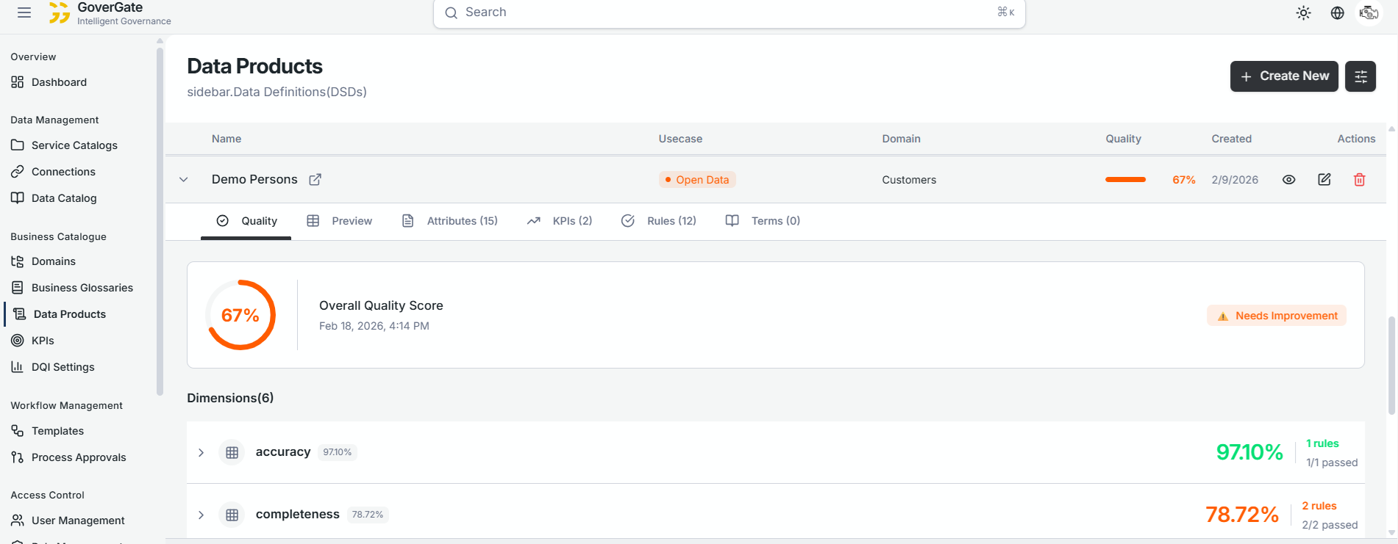Expand the accuracy dimension
The image size is (1398, 544).
pyautogui.click(x=201, y=453)
